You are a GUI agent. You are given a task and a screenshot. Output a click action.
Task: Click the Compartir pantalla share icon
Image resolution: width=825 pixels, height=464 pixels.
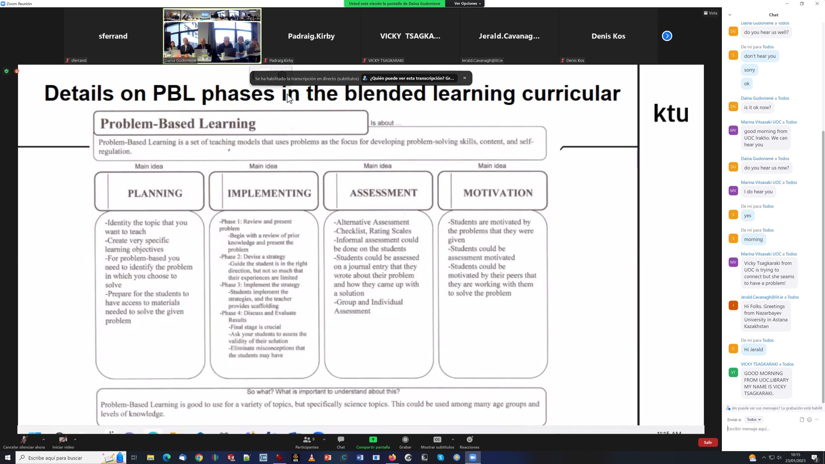pyautogui.click(x=373, y=440)
